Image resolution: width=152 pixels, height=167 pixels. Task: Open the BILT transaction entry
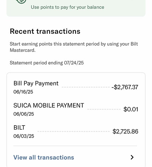[76, 132]
